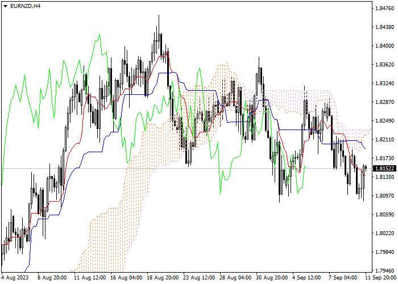This screenshot has width=398, height=284.
Task: Click price level 1.80970
Action: tap(384, 196)
